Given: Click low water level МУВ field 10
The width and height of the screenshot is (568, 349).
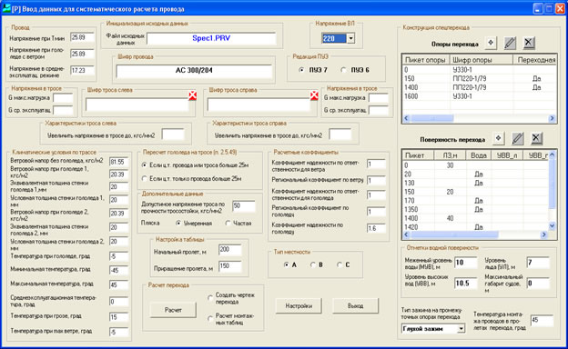Looking at the screenshot, I should 465,263.
